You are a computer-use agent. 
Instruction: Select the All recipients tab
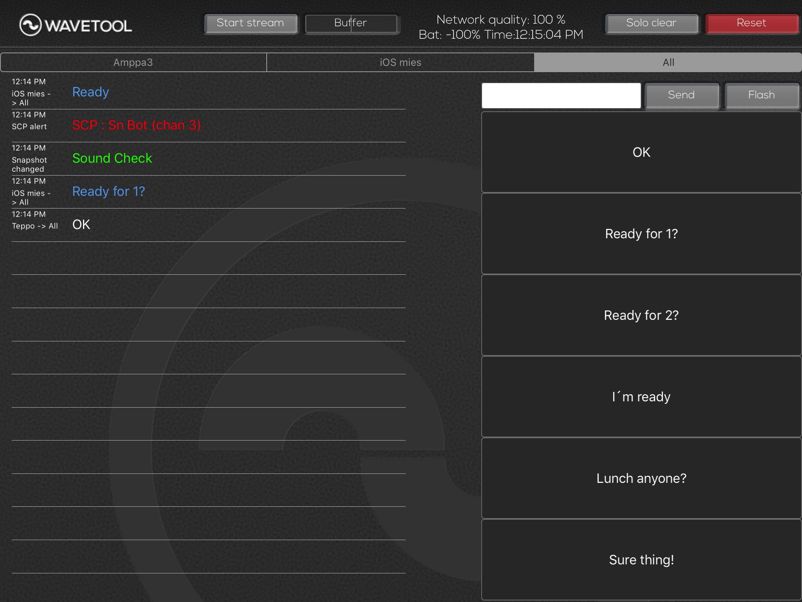(x=668, y=62)
